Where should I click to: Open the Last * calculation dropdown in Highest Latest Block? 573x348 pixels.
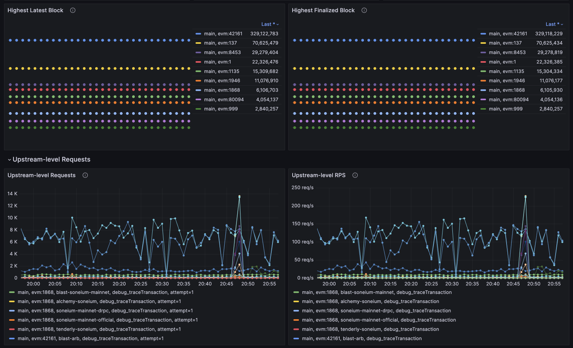269,24
